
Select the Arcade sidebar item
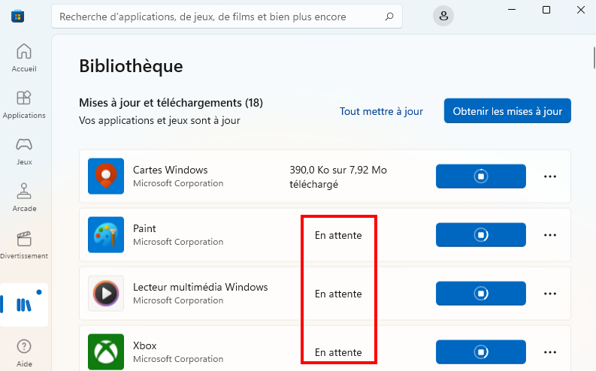point(24,198)
